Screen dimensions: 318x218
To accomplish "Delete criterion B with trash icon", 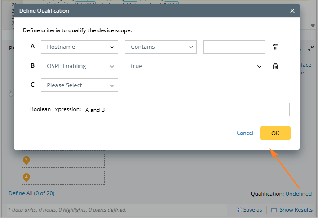I will (276, 66).
